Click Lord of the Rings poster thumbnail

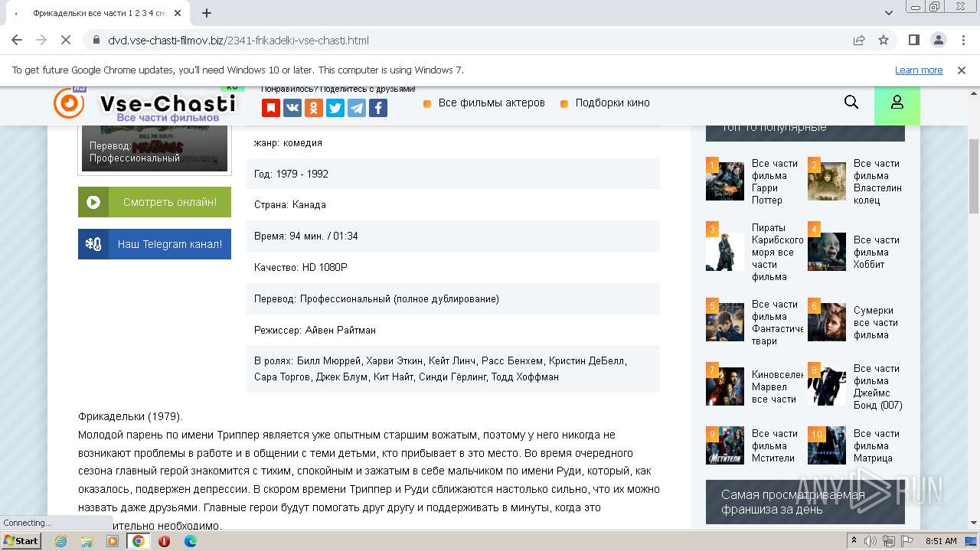(x=827, y=181)
